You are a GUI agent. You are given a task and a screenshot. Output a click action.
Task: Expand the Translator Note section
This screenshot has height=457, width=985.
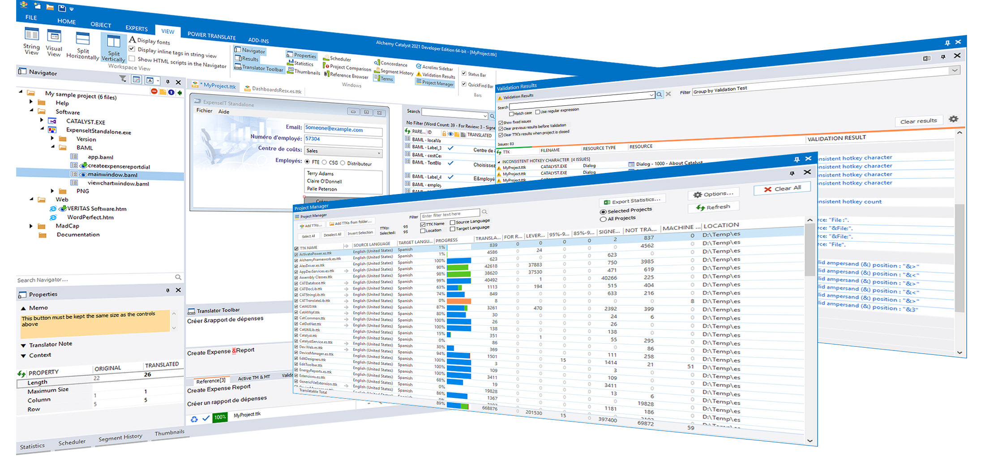coord(23,345)
